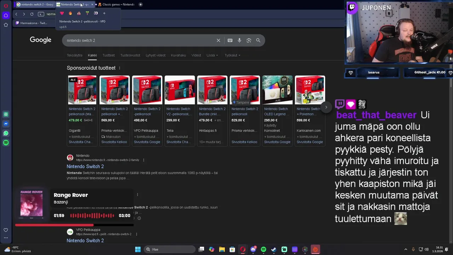Open the taskbar weather widget
This screenshot has width=453, height=255.
tap(17, 249)
